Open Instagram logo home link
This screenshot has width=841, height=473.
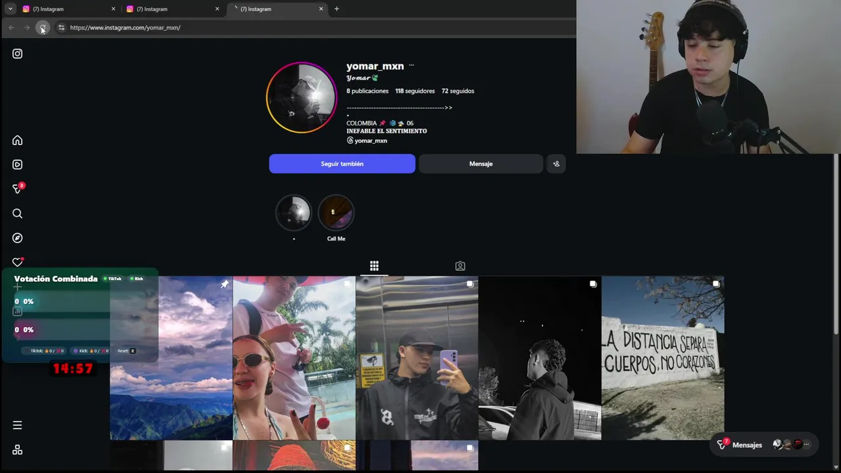(x=17, y=54)
